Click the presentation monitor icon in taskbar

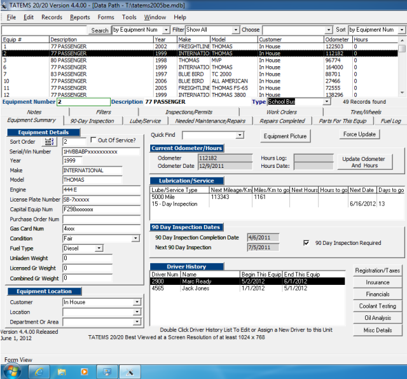coord(107,370)
